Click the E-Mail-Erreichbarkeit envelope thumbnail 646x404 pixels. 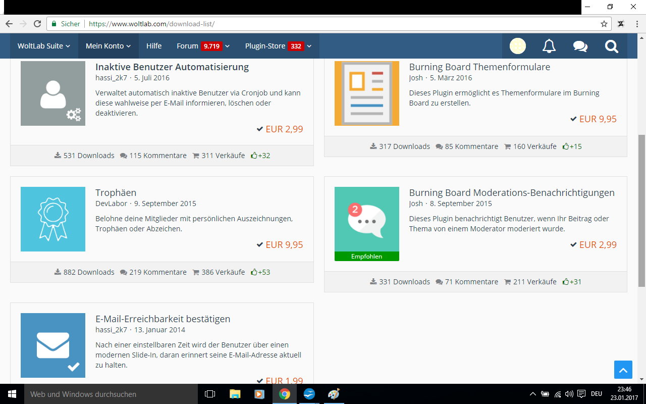tap(53, 345)
